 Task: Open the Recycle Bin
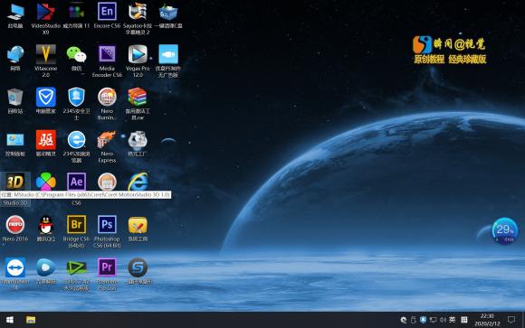click(x=15, y=98)
